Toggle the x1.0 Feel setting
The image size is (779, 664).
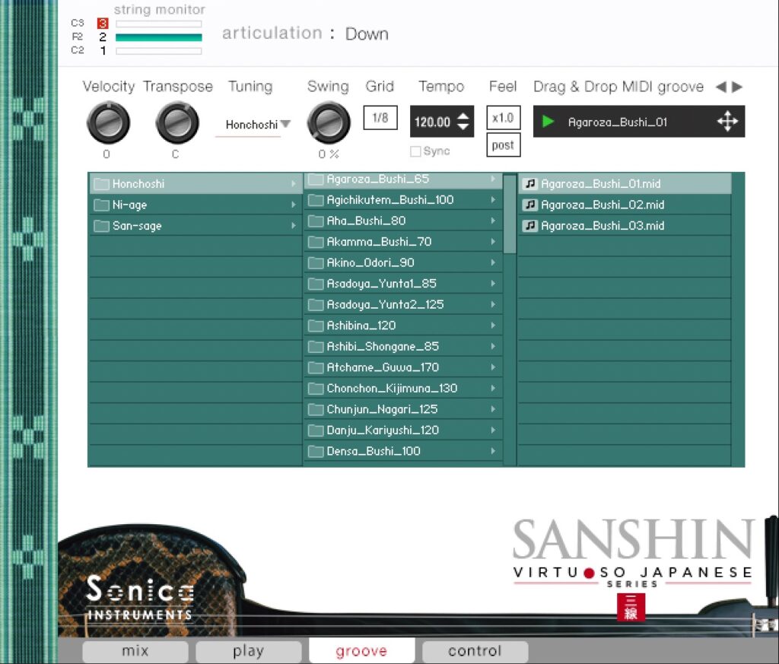[502, 118]
